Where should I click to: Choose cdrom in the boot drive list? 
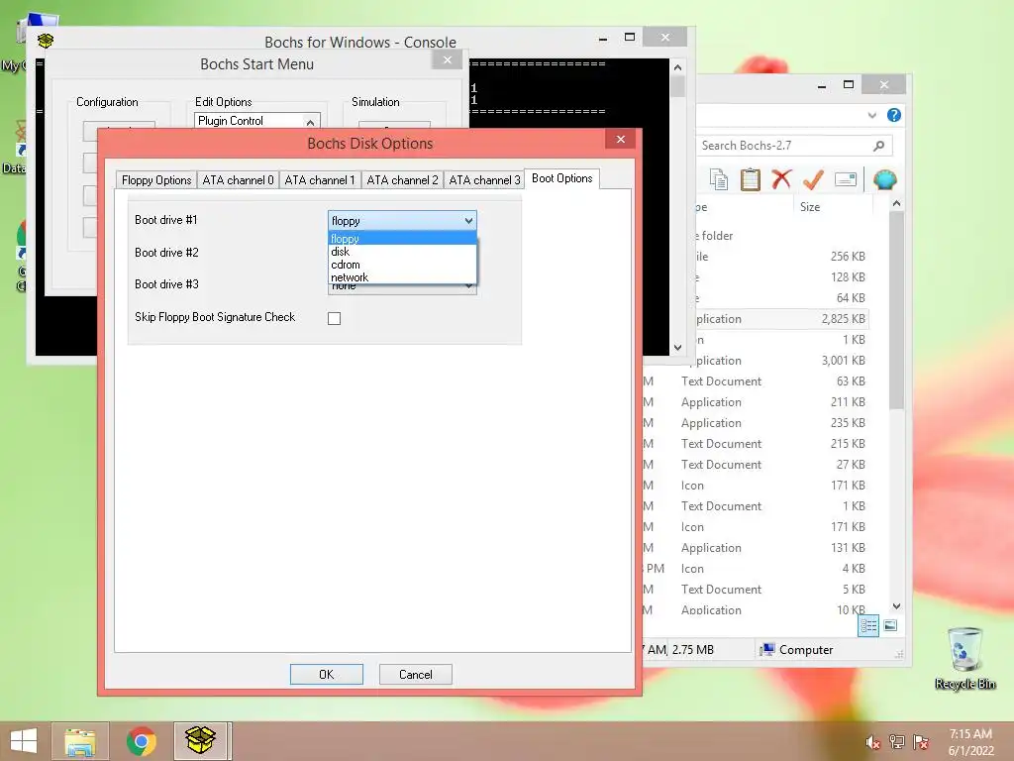click(402, 265)
